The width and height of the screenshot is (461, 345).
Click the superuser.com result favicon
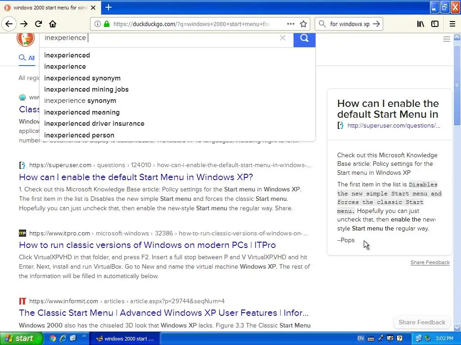tap(22, 165)
